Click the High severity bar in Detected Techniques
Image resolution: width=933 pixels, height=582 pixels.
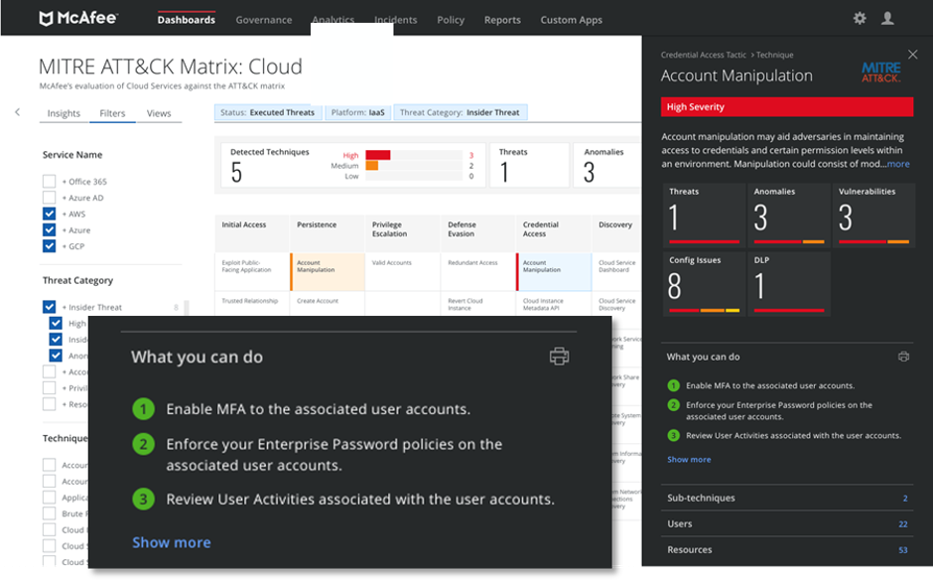[378, 155]
